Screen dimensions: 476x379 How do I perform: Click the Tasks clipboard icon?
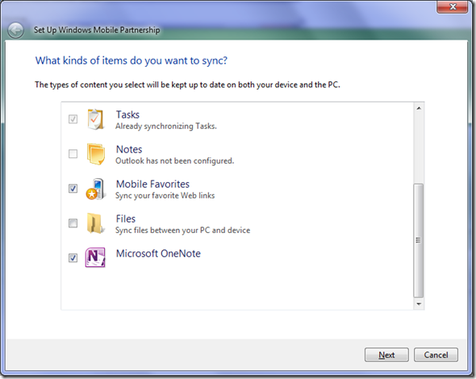95,119
